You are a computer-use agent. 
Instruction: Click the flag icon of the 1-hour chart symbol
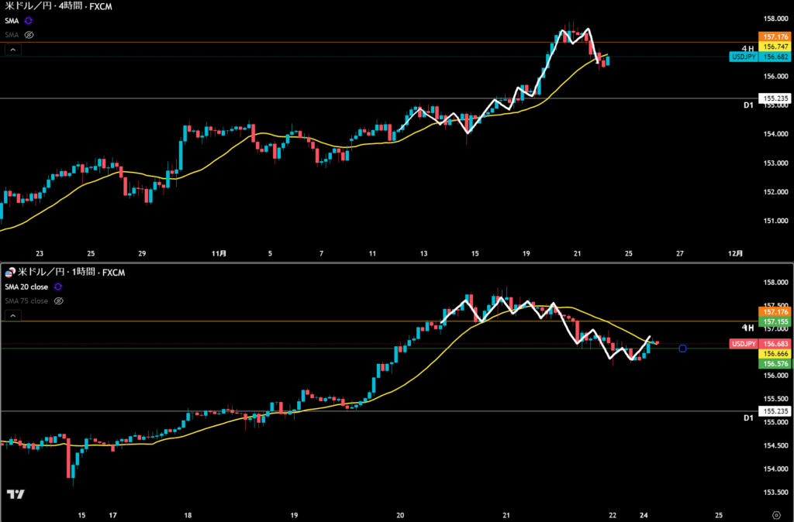(10, 273)
